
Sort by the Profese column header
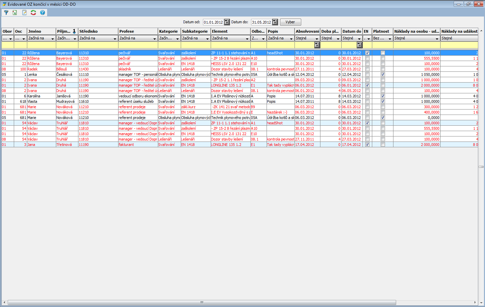click(x=138, y=31)
